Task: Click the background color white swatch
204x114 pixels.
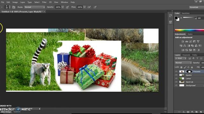Action: pyautogui.click(x=178, y=20)
